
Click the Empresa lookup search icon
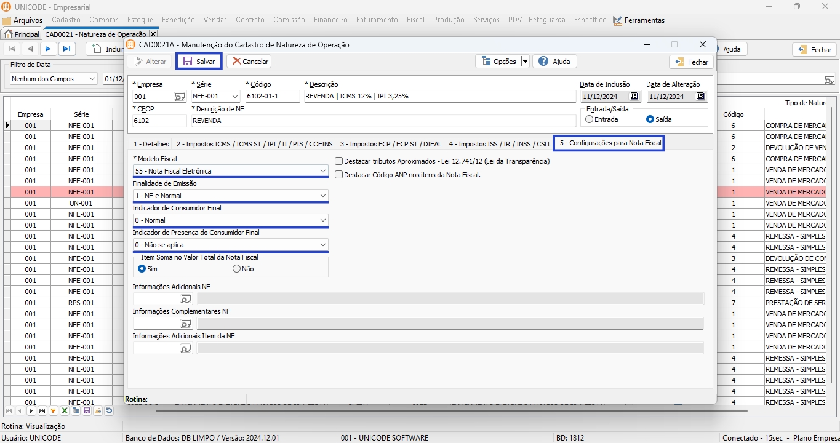tap(180, 97)
